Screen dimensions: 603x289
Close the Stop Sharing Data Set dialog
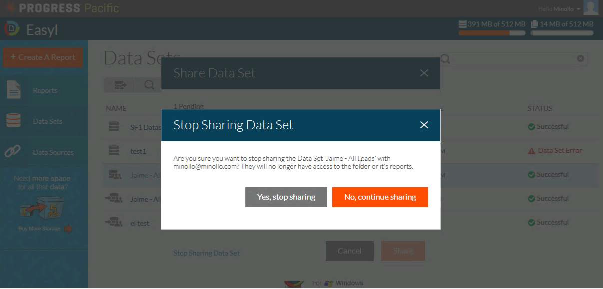click(x=424, y=125)
